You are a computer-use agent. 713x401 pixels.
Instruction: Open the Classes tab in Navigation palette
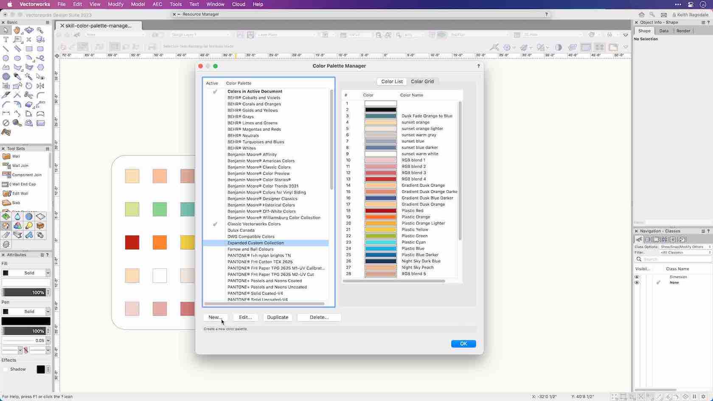click(x=639, y=239)
